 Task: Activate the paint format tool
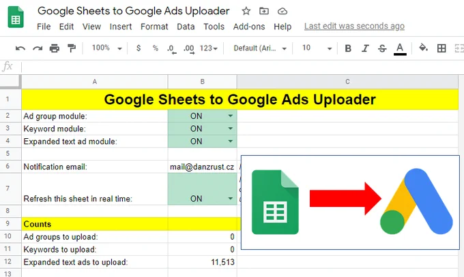pyautogui.click(x=72, y=48)
